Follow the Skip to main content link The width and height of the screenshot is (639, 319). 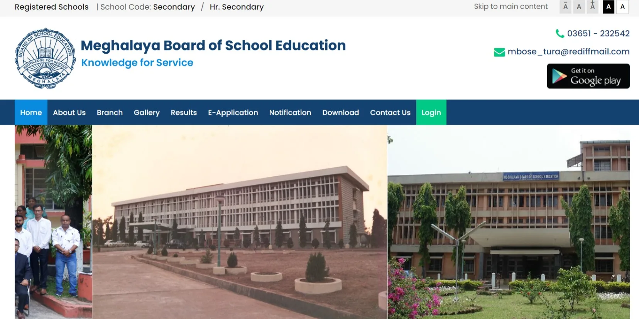[511, 7]
